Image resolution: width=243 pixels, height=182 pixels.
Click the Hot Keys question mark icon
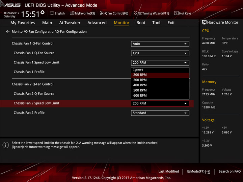pyautogui.click(x=176, y=13)
